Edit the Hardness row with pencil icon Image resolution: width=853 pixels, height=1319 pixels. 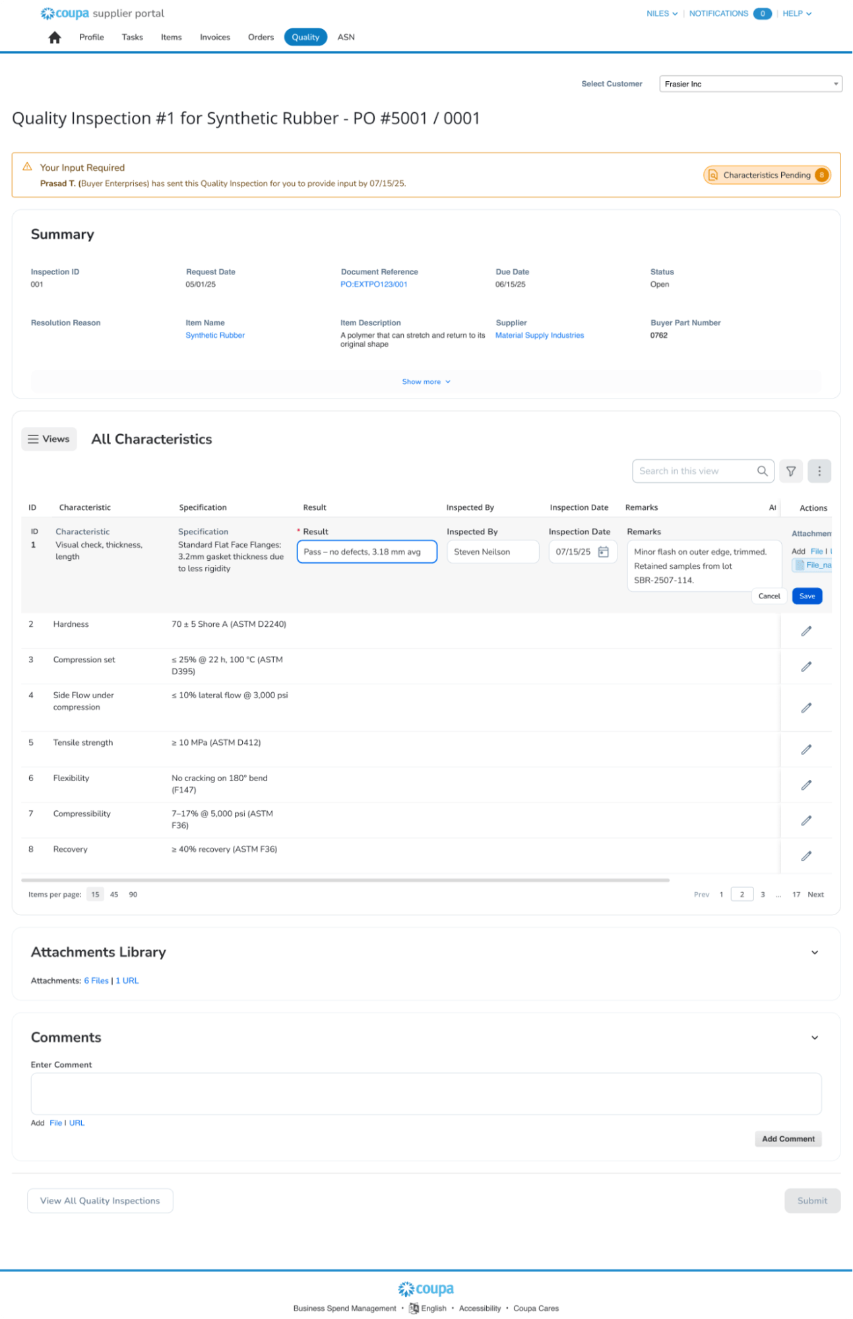point(806,631)
